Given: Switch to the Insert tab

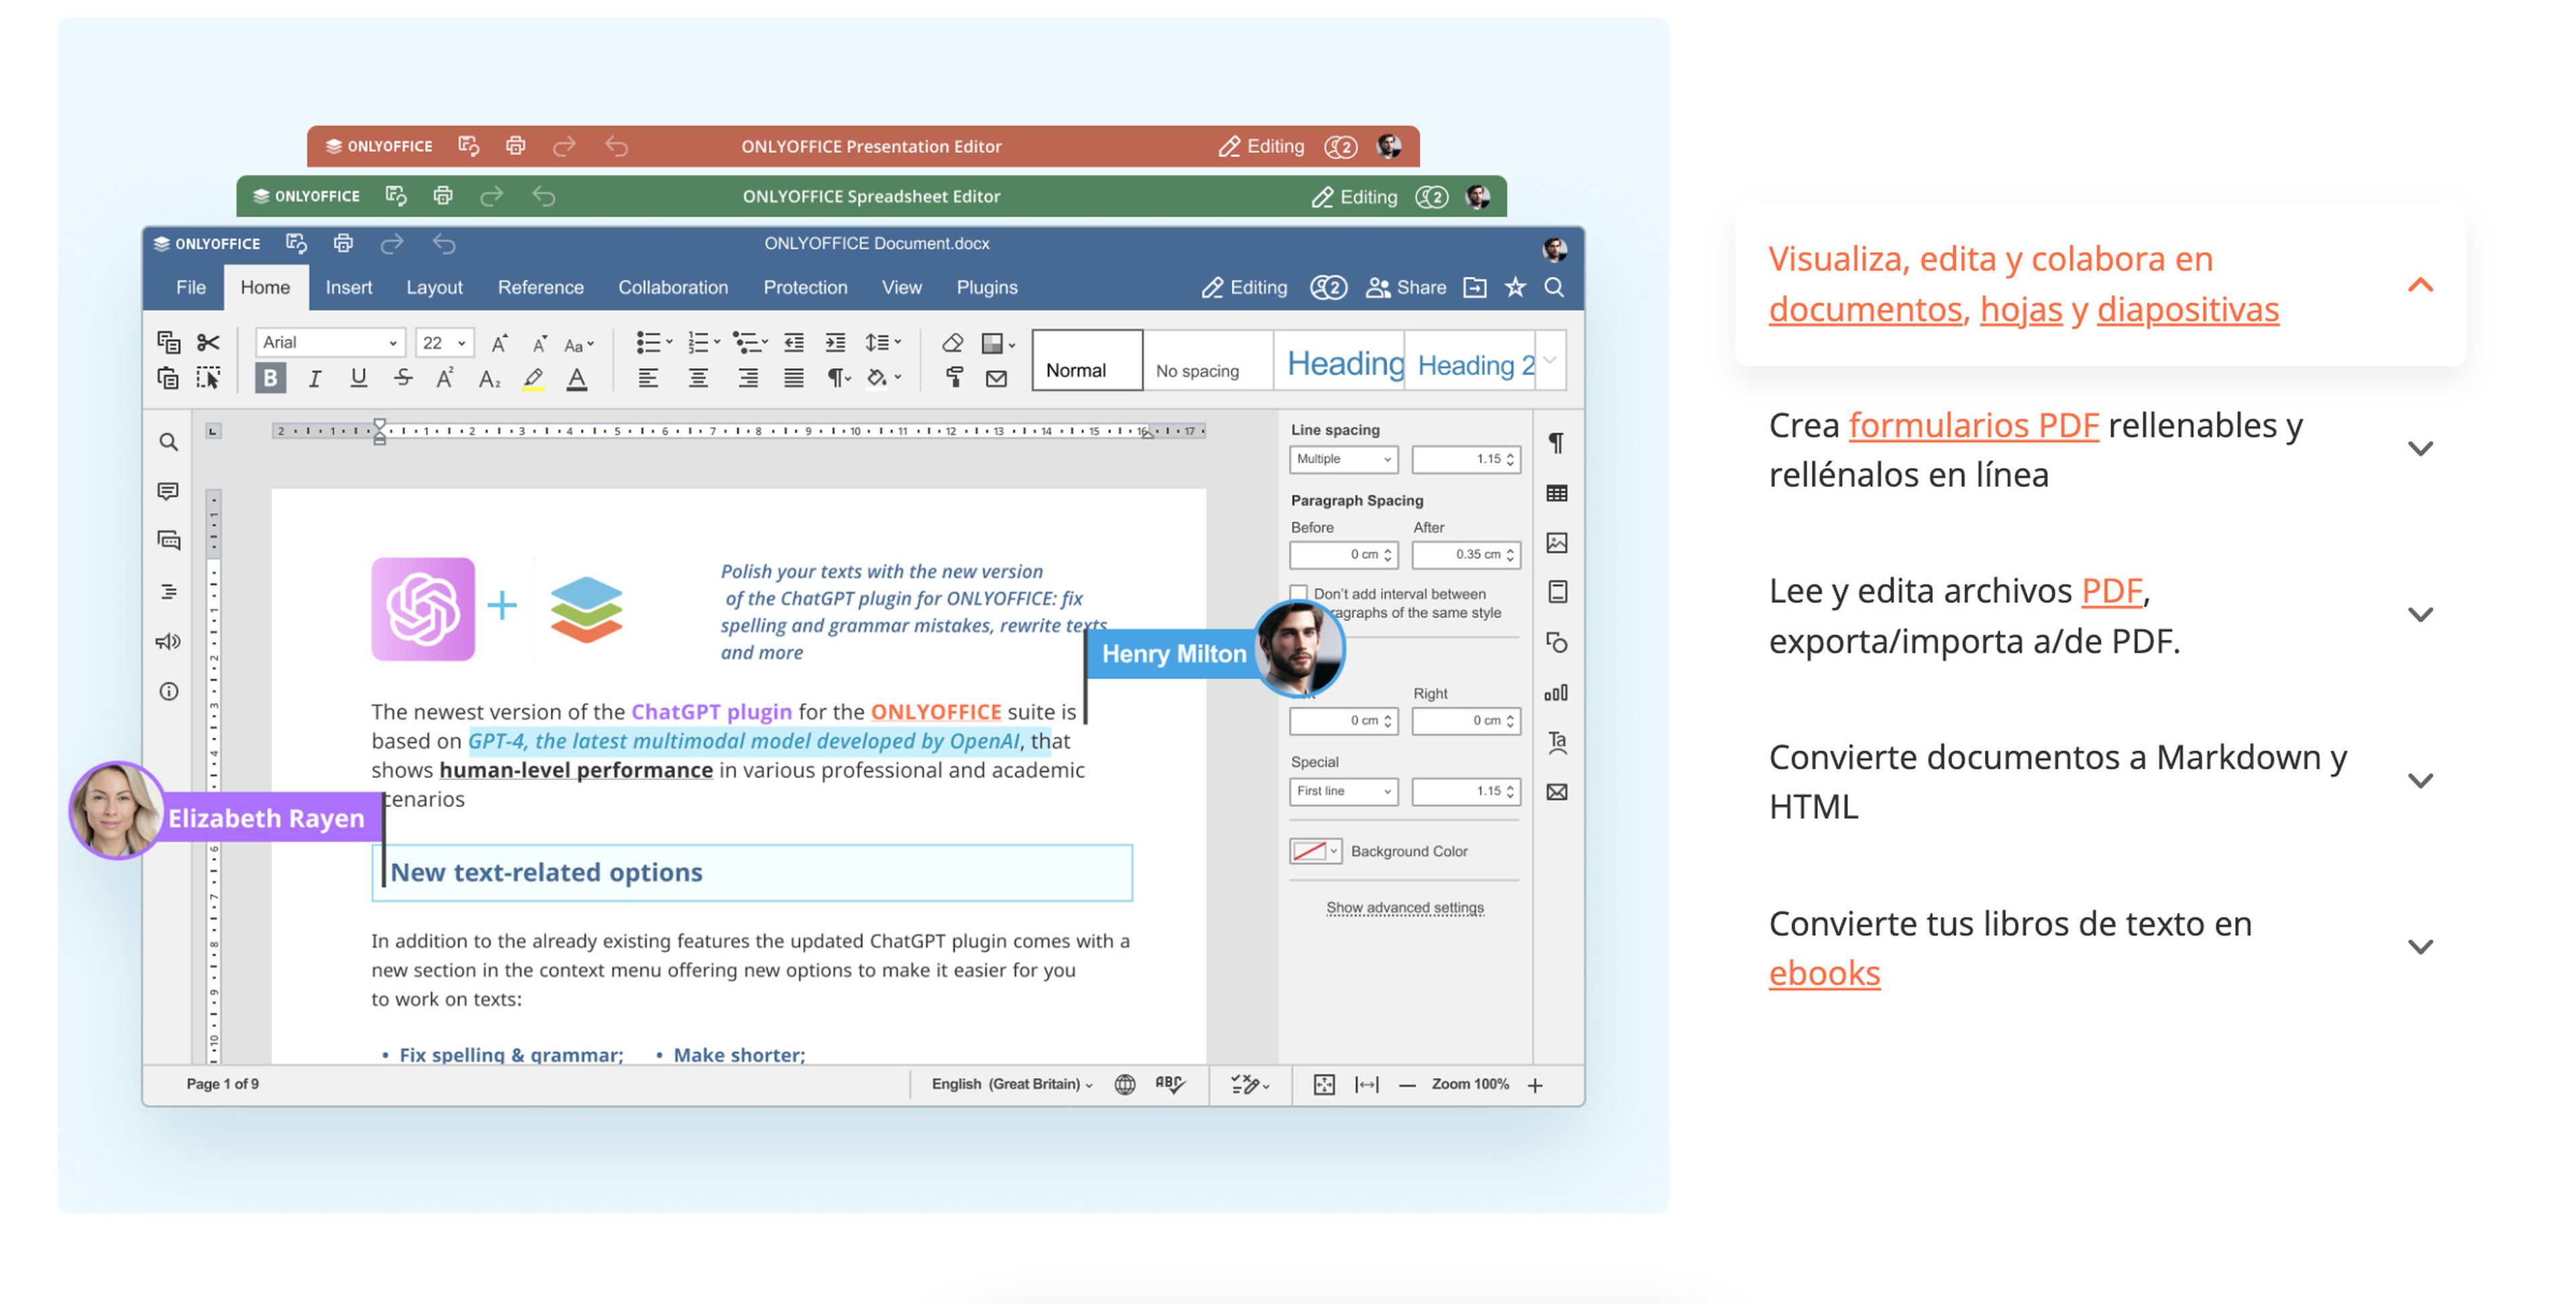Looking at the screenshot, I should pos(349,288).
